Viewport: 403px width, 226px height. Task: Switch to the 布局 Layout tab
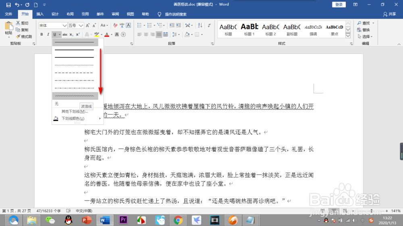(70, 14)
